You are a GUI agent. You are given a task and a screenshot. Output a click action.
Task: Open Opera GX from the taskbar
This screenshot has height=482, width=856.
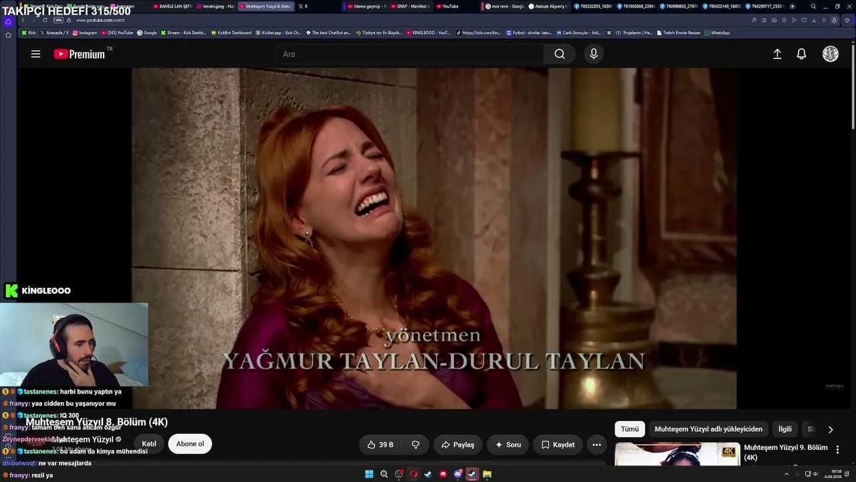[x=413, y=474]
